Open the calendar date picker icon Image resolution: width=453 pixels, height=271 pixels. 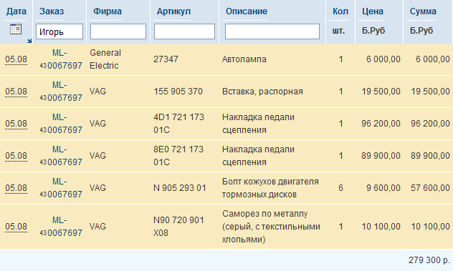coord(16,29)
